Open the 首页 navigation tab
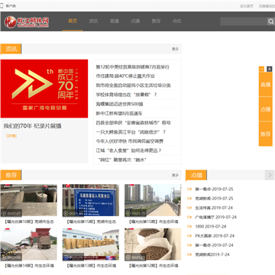The width and height of the screenshot is (275, 275). pos(73,21)
